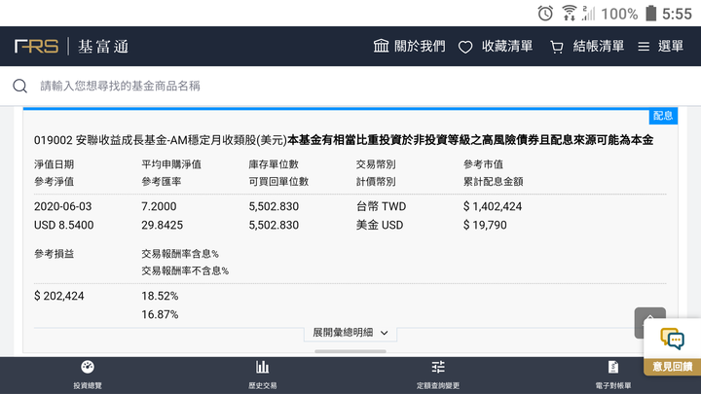Screen dimensions: 701x394
Task: Tap the heart favorites icon
Action: point(465,47)
